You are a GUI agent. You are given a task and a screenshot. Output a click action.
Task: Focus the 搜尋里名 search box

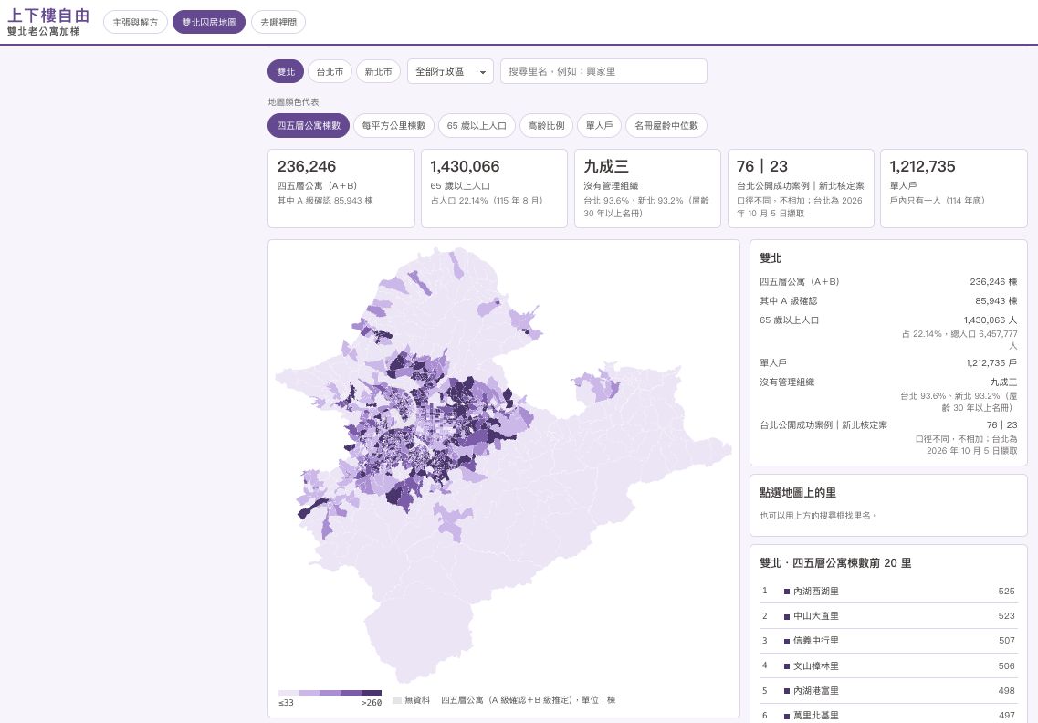coord(603,71)
